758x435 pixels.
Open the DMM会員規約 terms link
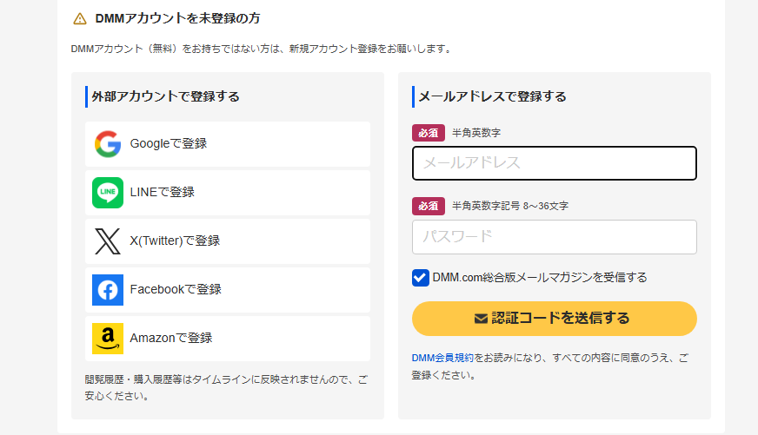(x=442, y=358)
